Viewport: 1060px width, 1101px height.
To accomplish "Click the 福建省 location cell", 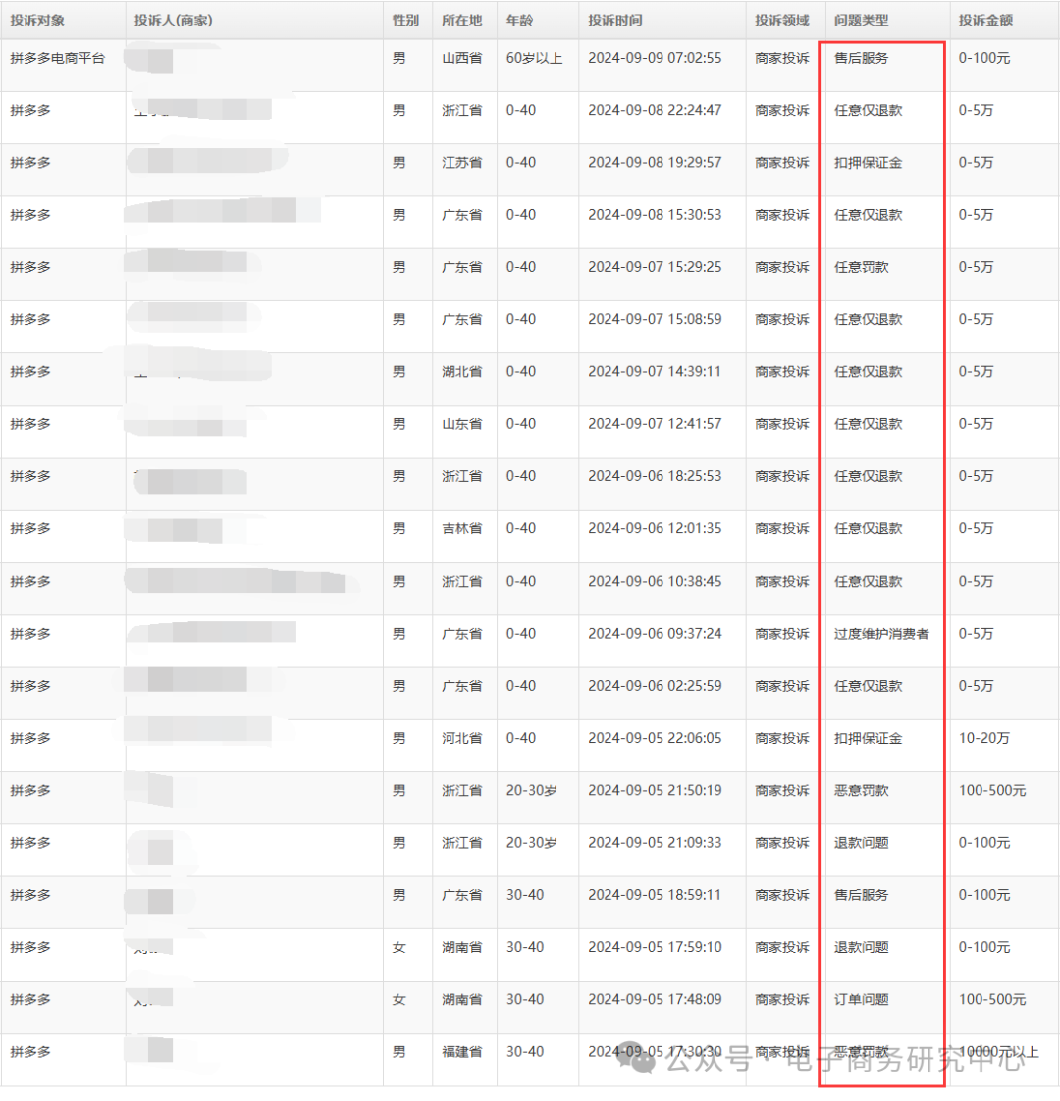I will tap(461, 1052).
